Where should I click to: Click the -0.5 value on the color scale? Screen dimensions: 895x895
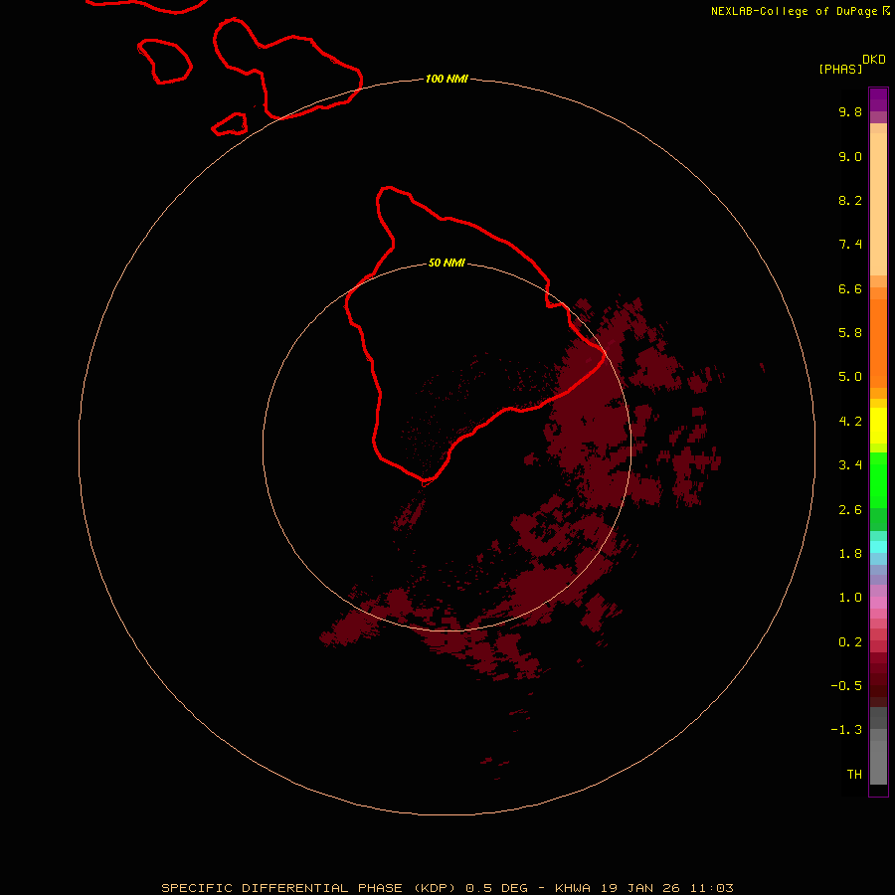(846, 686)
